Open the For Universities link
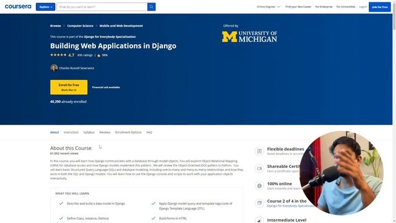This screenshot has width=396, height=223. 345,7
